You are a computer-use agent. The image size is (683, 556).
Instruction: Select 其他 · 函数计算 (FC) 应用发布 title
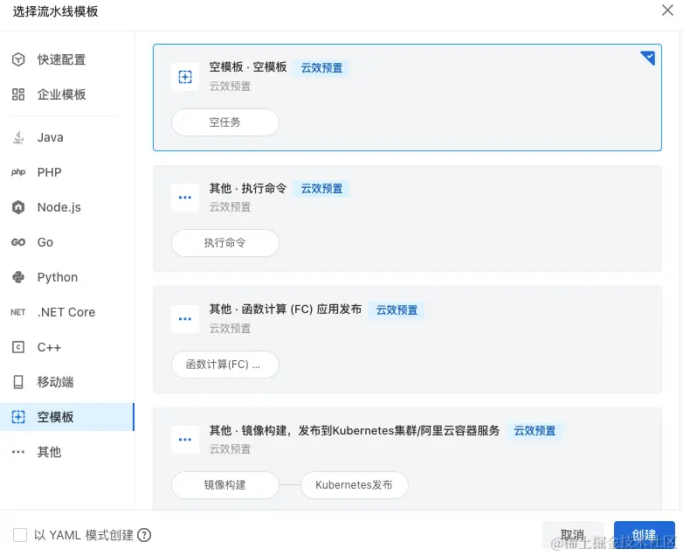286,309
